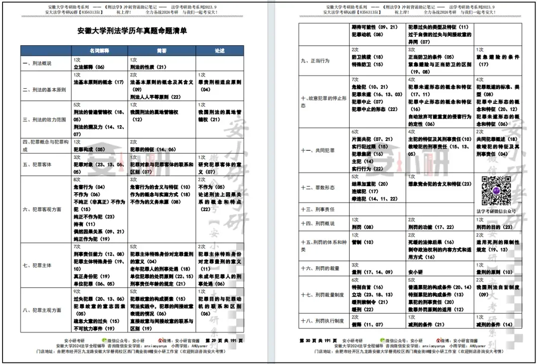Viewport: 537px width, 364px height.
Task: Click 纯正作为犯（19）
Action: coord(91,239)
